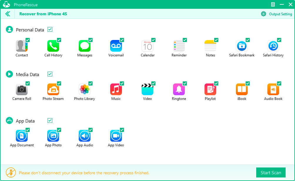295x181 pixels.
Task: Click the Safari Bookmark icon
Action: pos(242,46)
